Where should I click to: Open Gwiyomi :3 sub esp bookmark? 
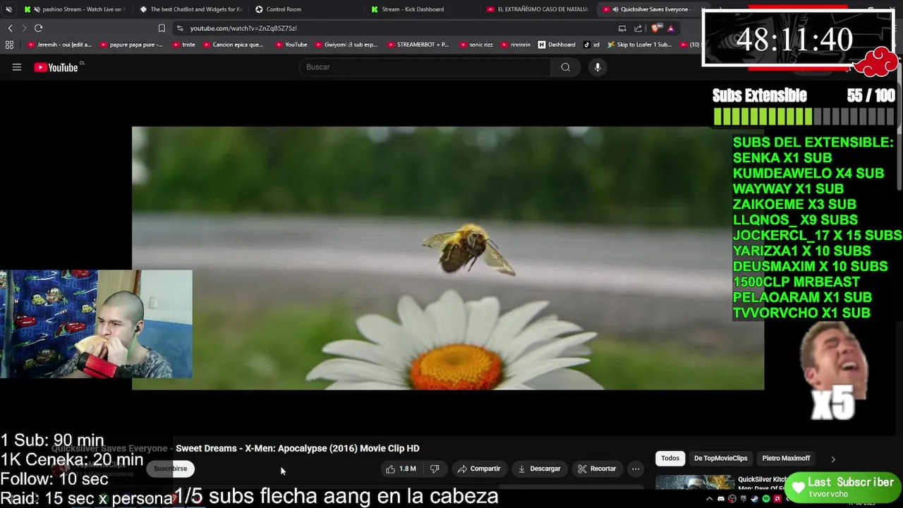tap(346, 44)
